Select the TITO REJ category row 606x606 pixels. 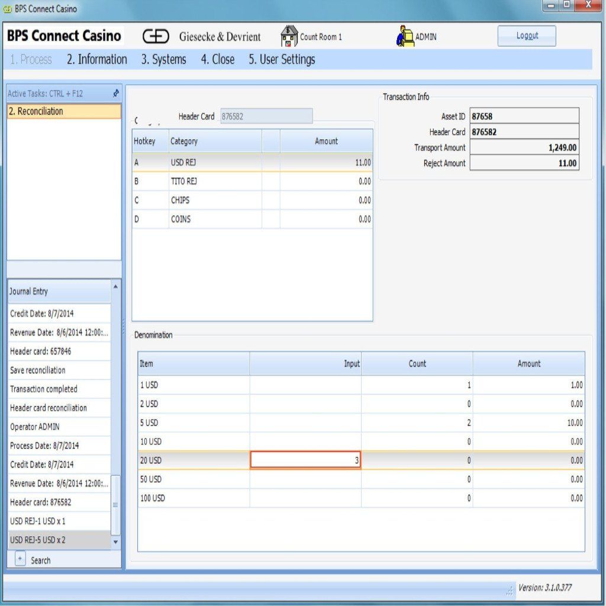(x=252, y=182)
